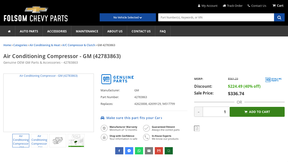Click Guaranteed Fitment checkmark icon
The width and height of the screenshot is (288, 162).
[x=147, y=128]
